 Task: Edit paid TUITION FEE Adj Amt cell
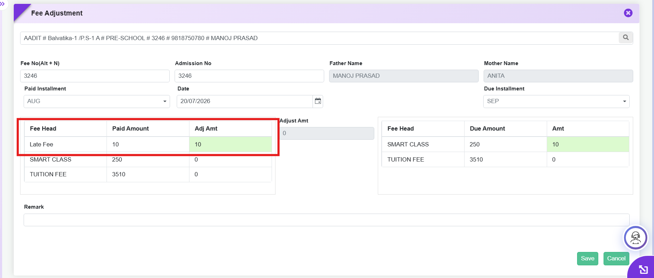pos(230,174)
